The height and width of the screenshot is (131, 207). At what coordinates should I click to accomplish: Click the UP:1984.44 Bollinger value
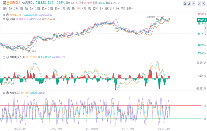pyautogui.click(x=22, y=19)
